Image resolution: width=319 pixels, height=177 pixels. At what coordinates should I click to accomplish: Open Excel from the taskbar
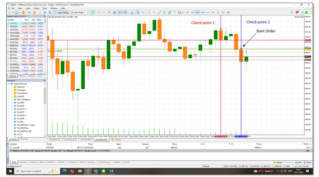pyautogui.click(x=111, y=171)
